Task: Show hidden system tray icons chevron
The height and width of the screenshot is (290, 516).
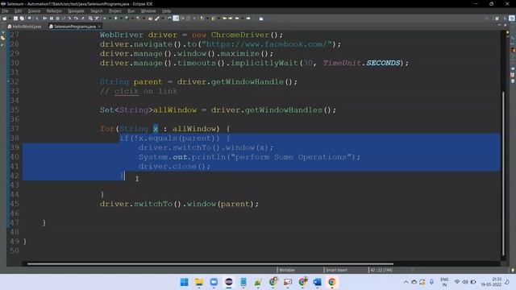Action: click(x=406, y=282)
